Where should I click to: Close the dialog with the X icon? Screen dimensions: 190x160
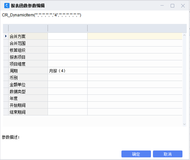pyautogui.click(x=183, y=6)
